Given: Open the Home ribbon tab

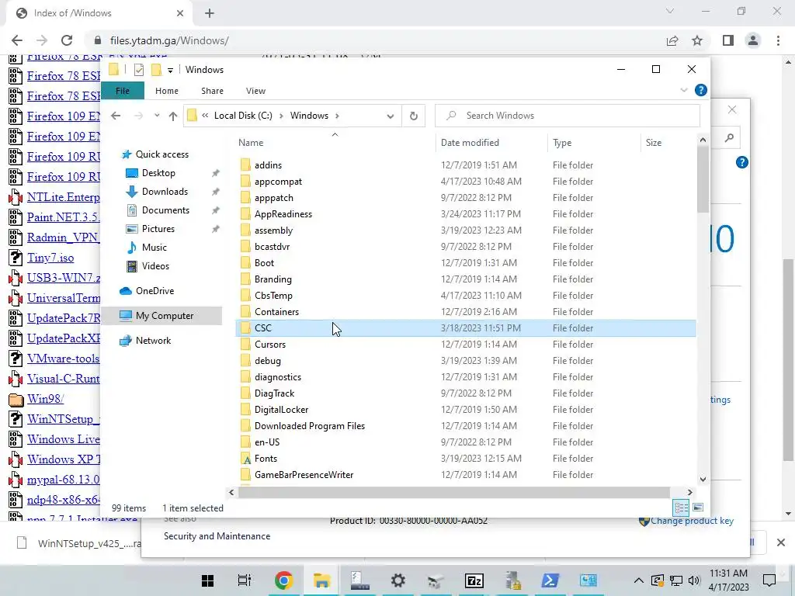Looking at the screenshot, I should [167, 91].
